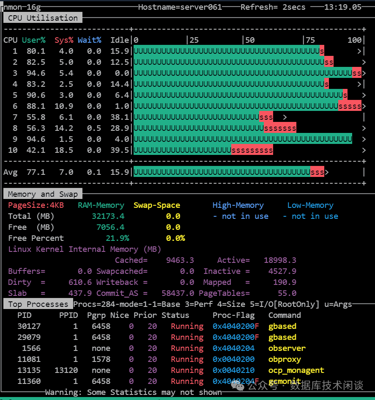
Task: Click the Slab value 437.9
Action: 80,293
